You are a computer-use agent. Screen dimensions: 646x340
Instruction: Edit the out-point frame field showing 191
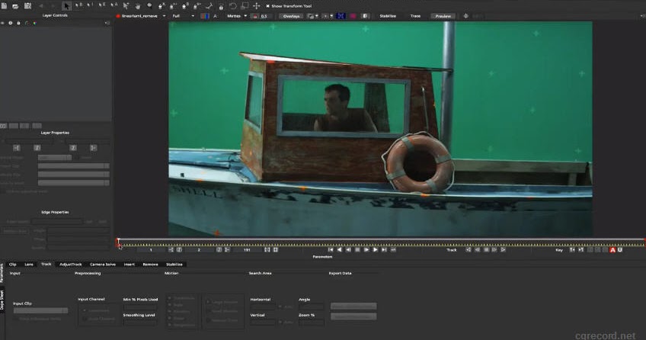(247, 250)
